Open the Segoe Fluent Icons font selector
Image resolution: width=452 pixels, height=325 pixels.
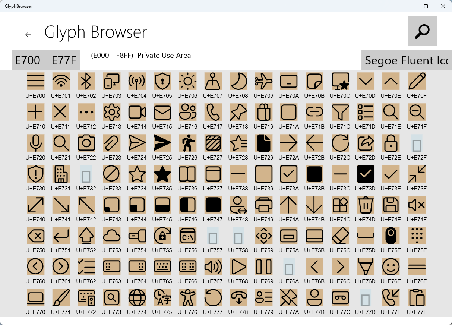pyautogui.click(x=407, y=60)
